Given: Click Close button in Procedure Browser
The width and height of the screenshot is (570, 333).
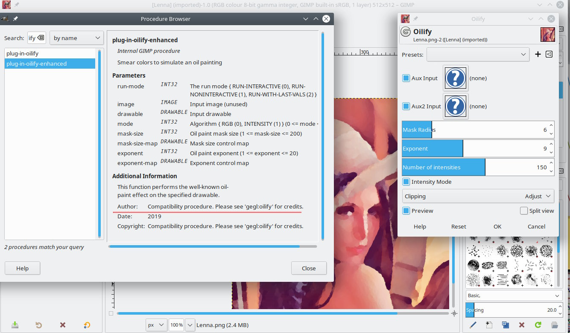Looking at the screenshot, I should [309, 268].
